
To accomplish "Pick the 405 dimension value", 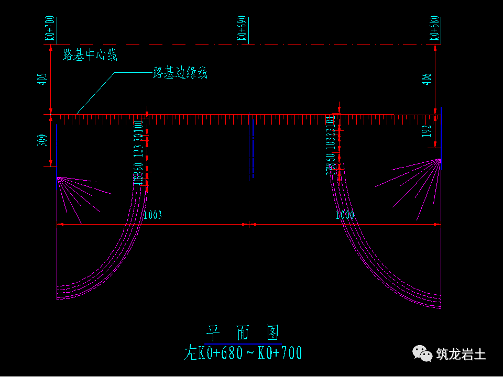I will tap(42, 79).
